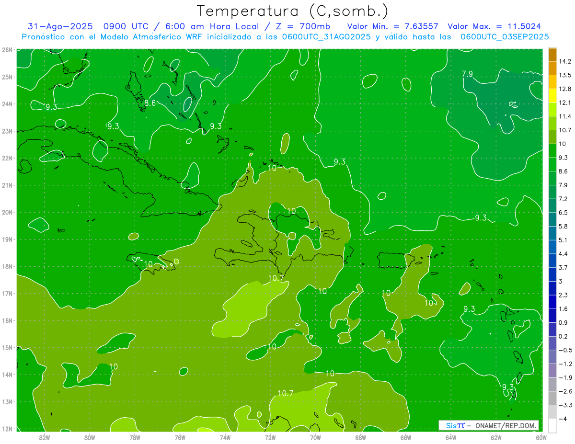Viewport: 575px width, 444px height.
Task: Click the 74W longitude axis label
Action: pyautogui.click(x=225, y=437)
